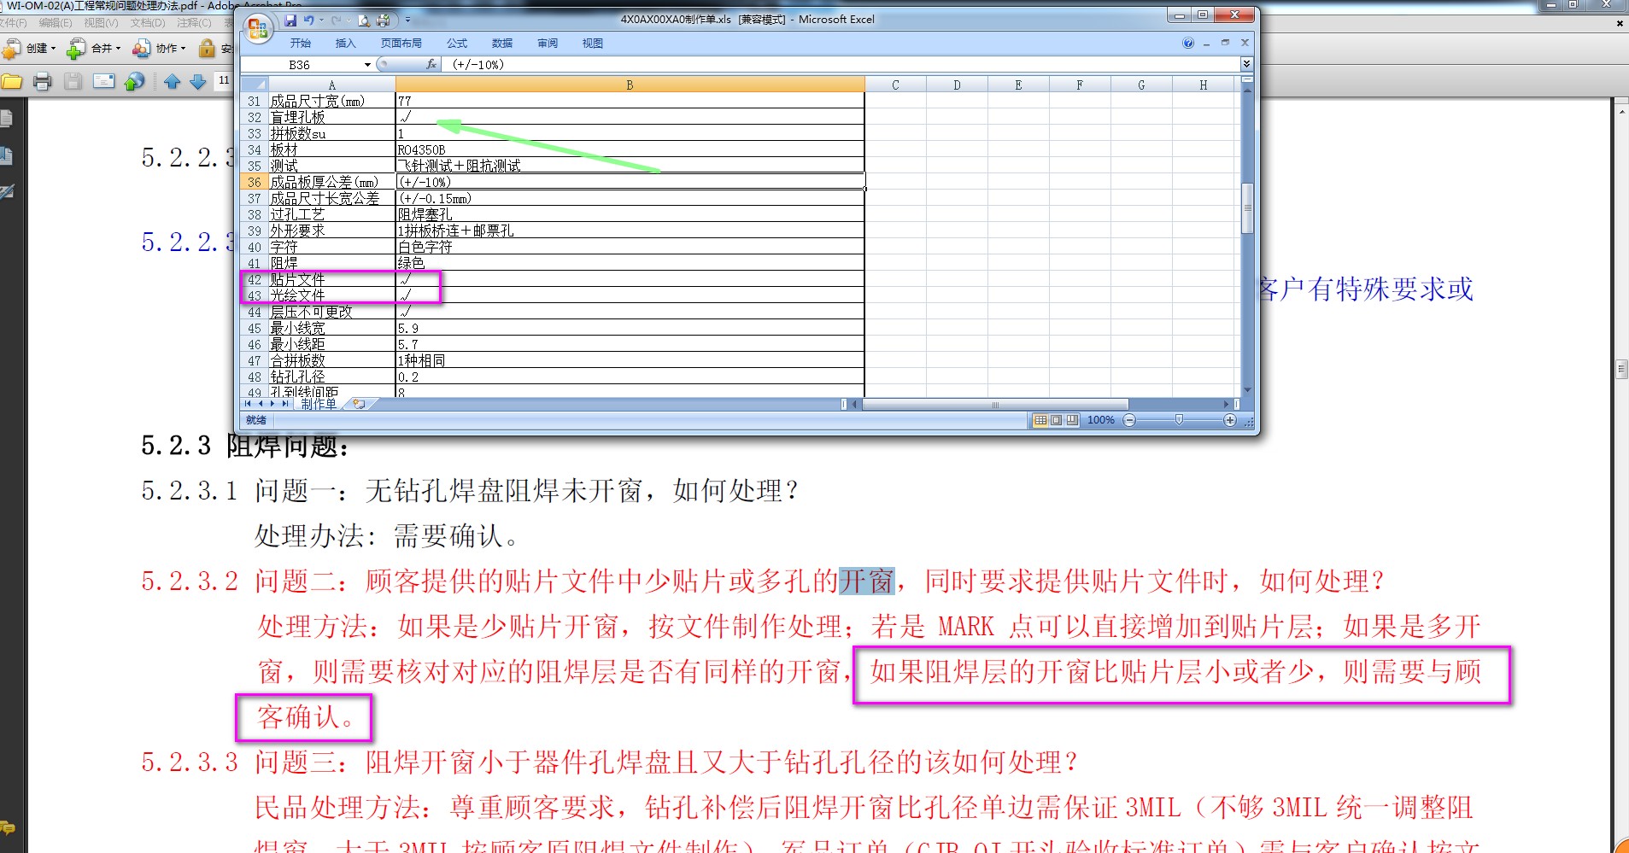Click the Excel zoom slider handle
This screenshot has height=853, width=1629.
tap(1180, 420)
